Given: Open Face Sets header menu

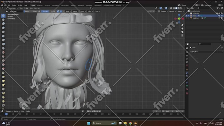Looking at the screenshot, I should coord(37,8).
